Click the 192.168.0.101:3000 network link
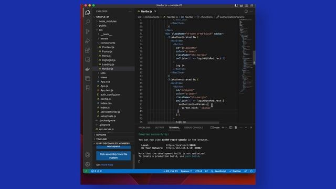The height and width of the screenshot is (189, 336). point(184,148)
